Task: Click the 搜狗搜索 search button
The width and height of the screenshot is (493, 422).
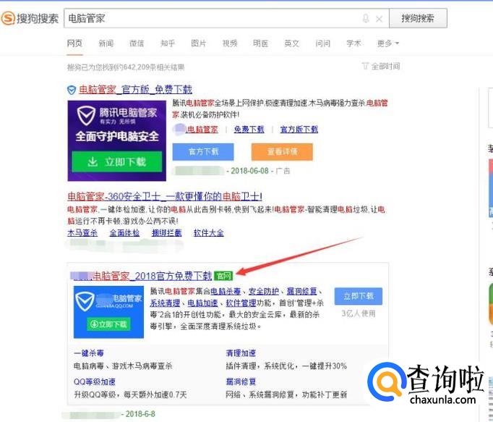Action: (x=418, y=18)
